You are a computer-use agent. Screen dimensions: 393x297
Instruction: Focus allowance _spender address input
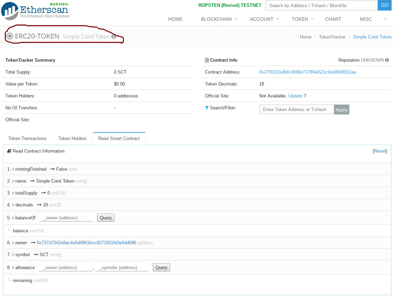[x=122, y=267]
